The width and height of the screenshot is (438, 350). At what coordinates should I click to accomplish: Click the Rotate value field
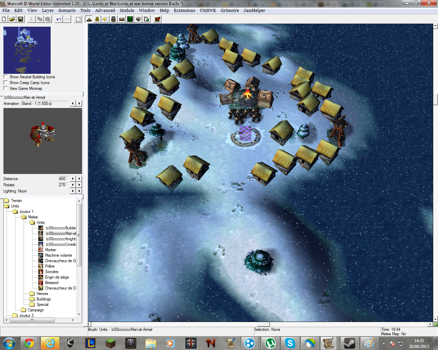coord(64,185)
